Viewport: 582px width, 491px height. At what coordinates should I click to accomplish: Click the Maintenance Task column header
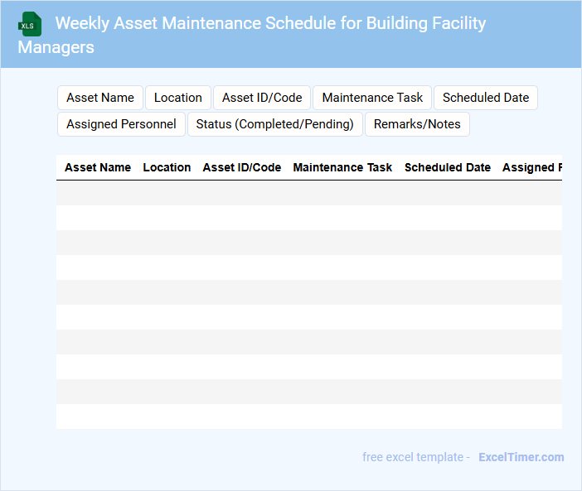[342, 167]
